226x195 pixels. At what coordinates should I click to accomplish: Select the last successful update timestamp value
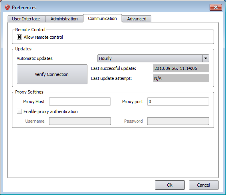181,68
